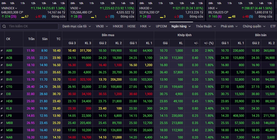The image size is (277, 140).
Task: Click ACB matched volume 112,300
Action: point(177,58)
